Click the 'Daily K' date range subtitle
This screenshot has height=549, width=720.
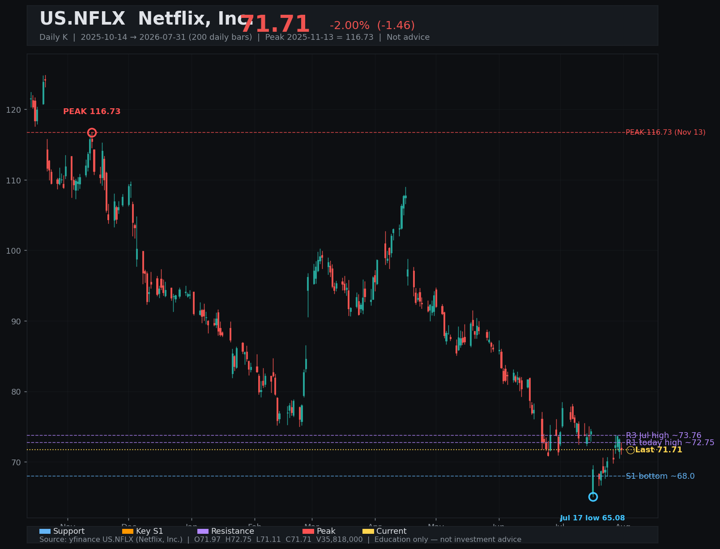pyautogui.click(x=234, y=37)
